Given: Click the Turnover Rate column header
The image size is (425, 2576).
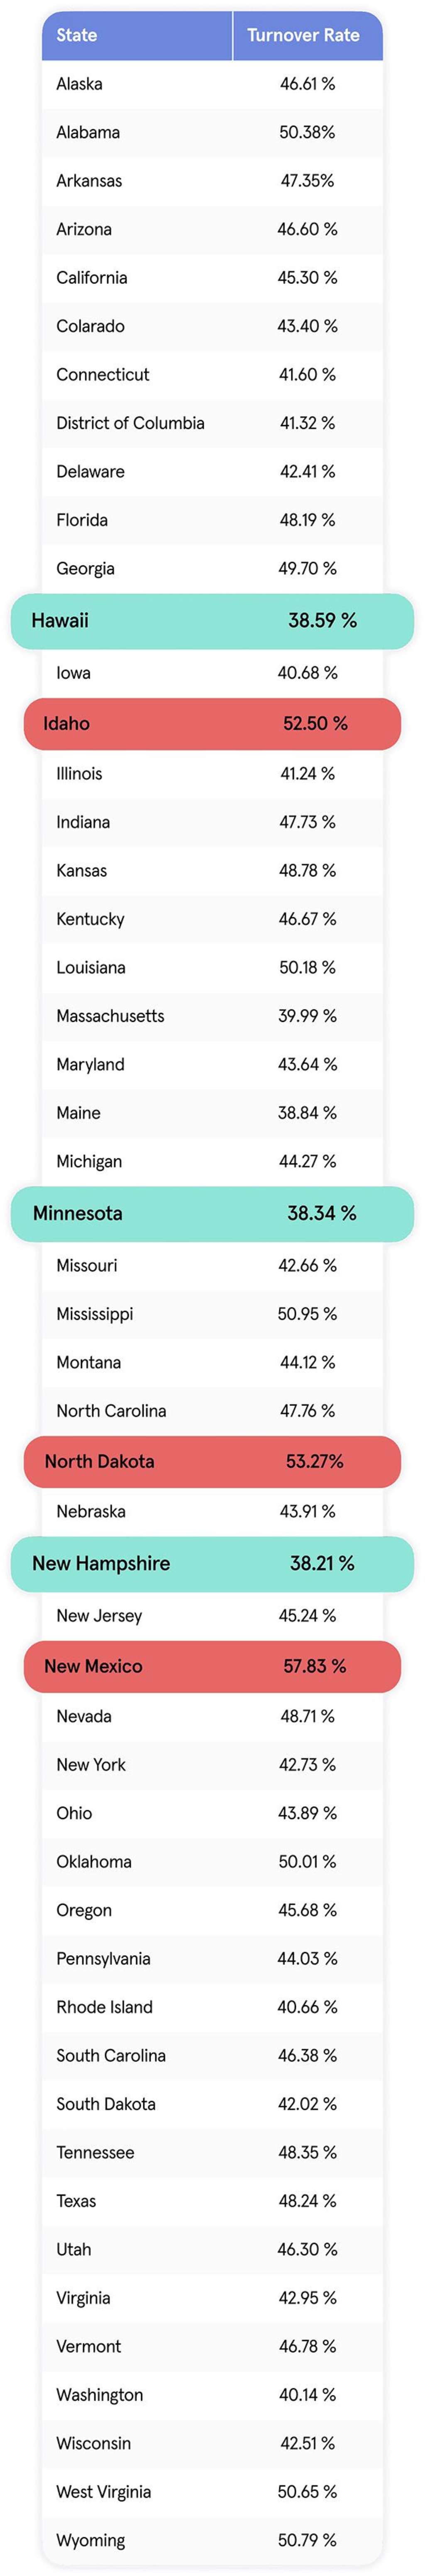Looking at the screenshot, I should click(x=303, y=35).
